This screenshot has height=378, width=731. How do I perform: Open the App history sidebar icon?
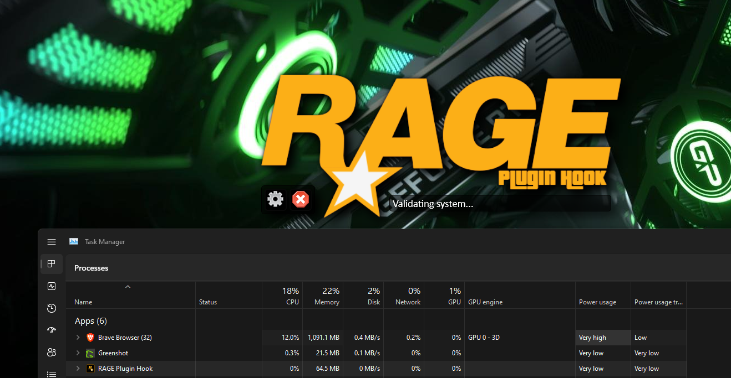coord(52,308)
